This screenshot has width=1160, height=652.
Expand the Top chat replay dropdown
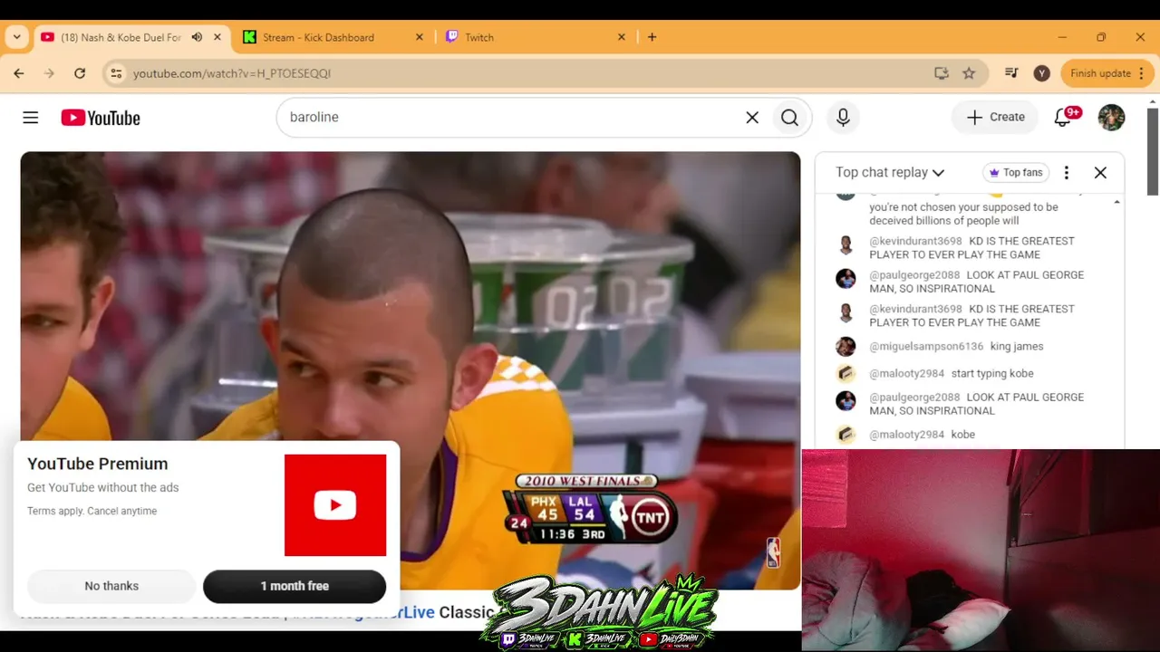click(890, 172)
